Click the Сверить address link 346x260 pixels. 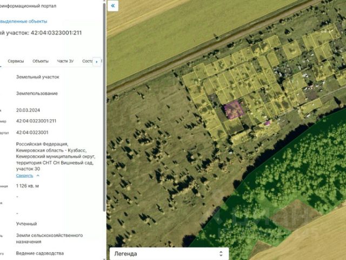(x=24, y=175)
